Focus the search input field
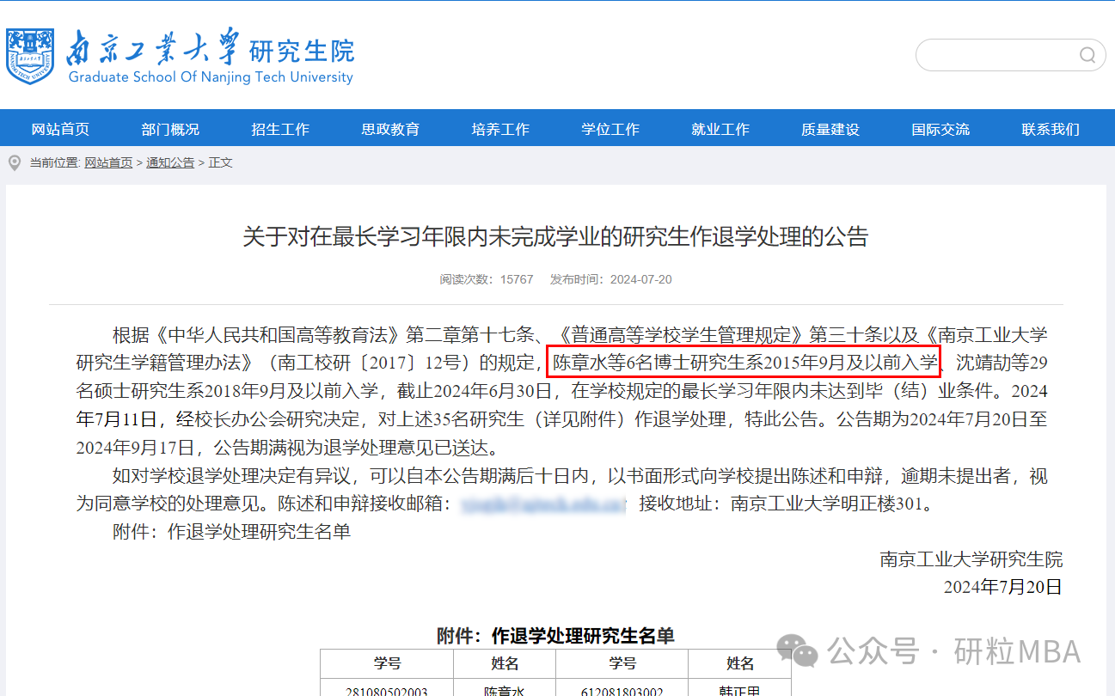1115x696 pixels. (x=1010, y=55)
